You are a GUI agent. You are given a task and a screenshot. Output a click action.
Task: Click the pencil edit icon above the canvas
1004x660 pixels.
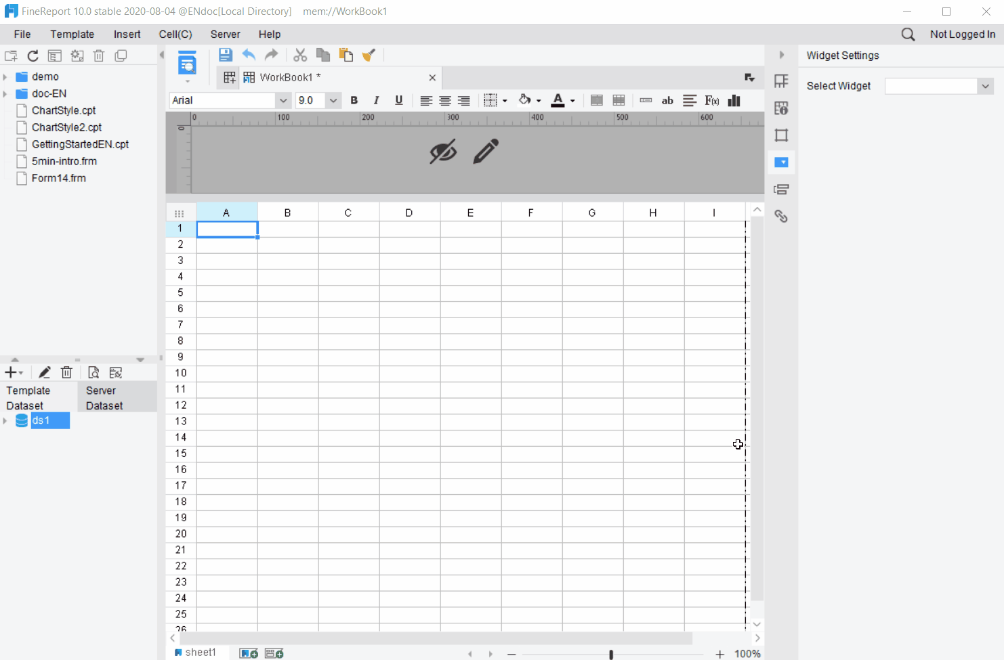coord(486,152)
